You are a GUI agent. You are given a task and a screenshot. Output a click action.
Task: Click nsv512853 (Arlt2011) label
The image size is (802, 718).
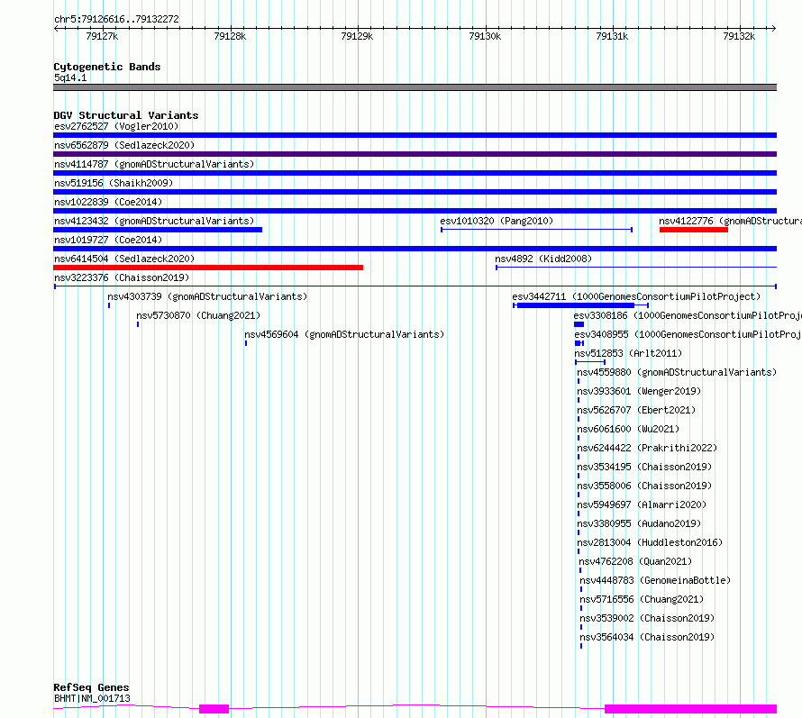pos(628,353)
